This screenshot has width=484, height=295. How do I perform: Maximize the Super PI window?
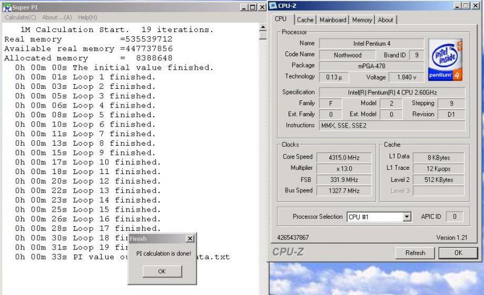pos(252,7)
